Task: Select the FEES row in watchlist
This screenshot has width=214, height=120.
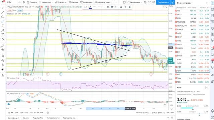Action: click(193, 82)
